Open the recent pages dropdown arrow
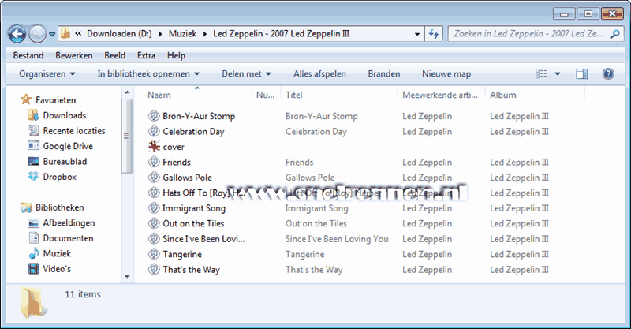Image resolution: width=631 pixels, height=329 pixels. [x=52, y=35]
